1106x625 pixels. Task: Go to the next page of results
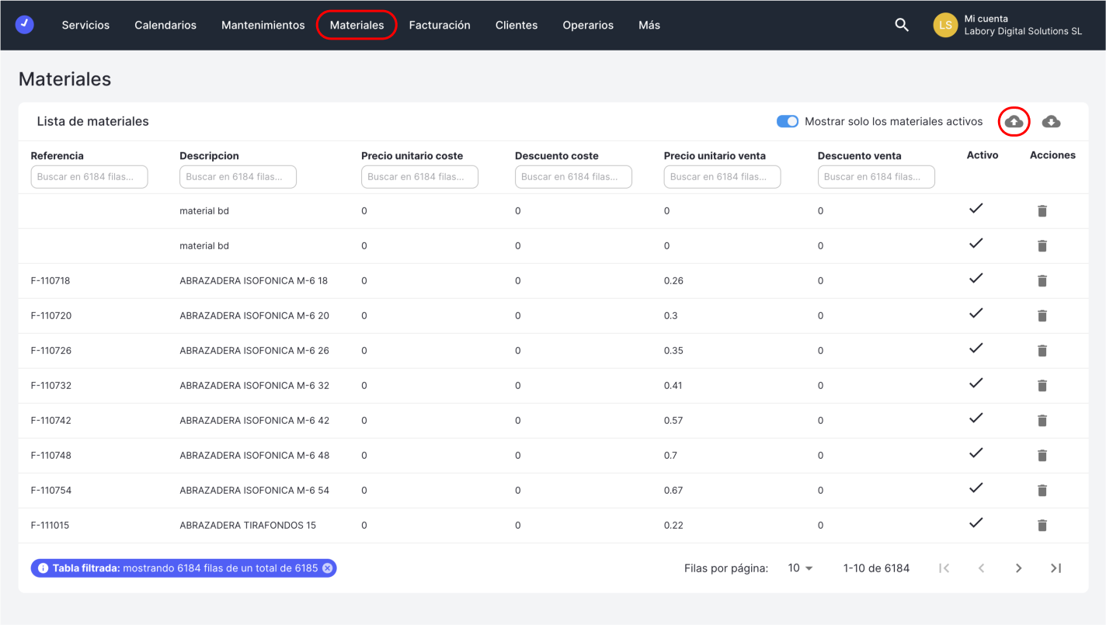(1018, 568)
